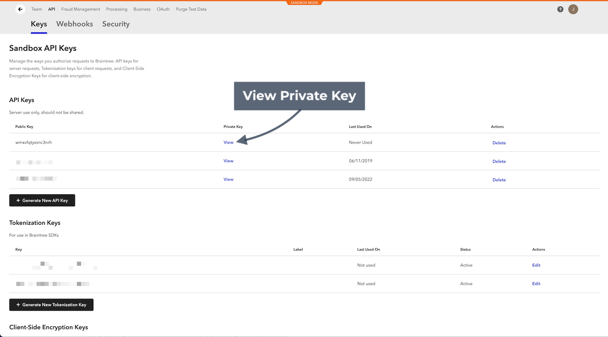Click the 09/05/2022 date cell
Screen dimensions: 608x337
pyautogui.click(x=361, y=179)
